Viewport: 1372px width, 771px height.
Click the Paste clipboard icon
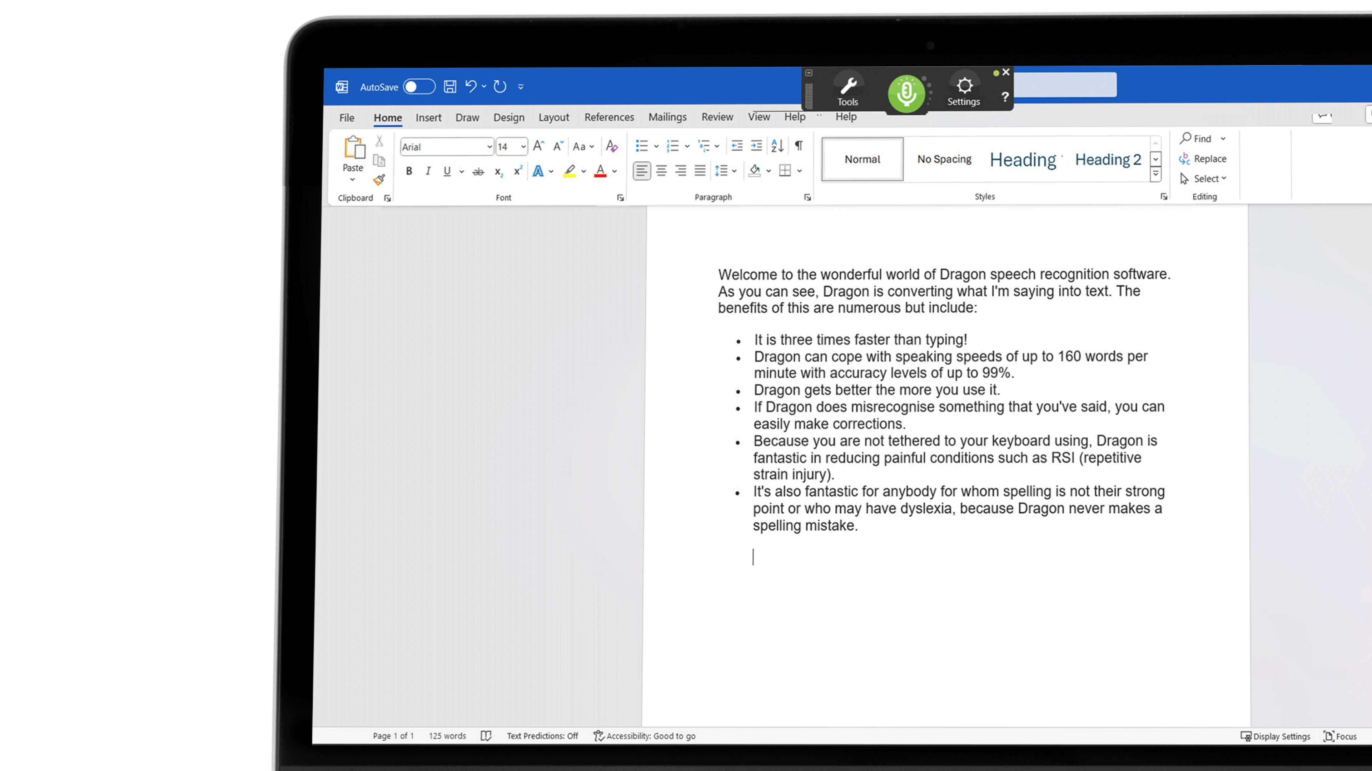point(354,148)
